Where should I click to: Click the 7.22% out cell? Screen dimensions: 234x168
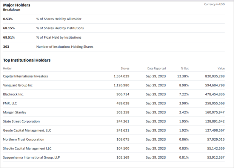point(184,94)
